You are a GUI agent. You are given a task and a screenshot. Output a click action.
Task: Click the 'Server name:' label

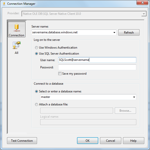(40, 27)
